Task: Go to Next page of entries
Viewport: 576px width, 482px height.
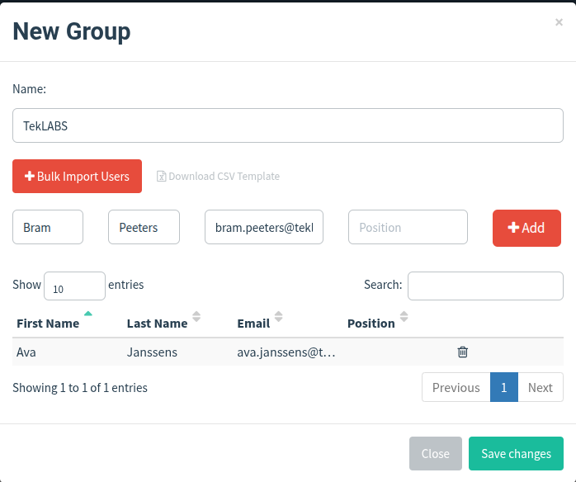Action: pyautogui.click(x=541, y=388)
